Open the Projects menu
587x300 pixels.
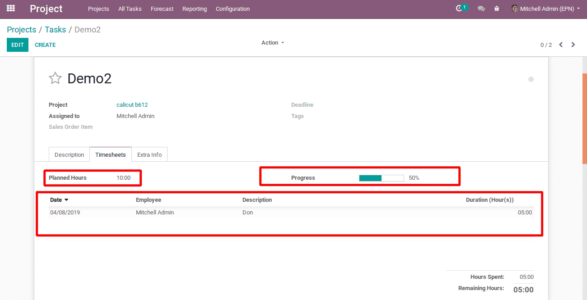(98, 9)
